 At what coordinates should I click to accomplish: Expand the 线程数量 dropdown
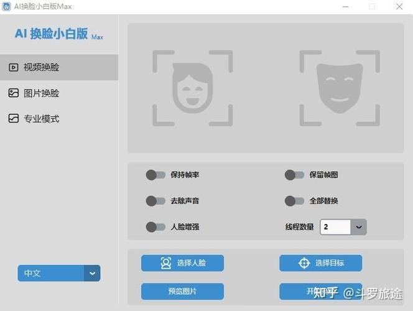pos(358,227)
